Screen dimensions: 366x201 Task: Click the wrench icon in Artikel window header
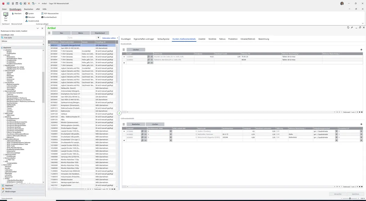[352, 27]
